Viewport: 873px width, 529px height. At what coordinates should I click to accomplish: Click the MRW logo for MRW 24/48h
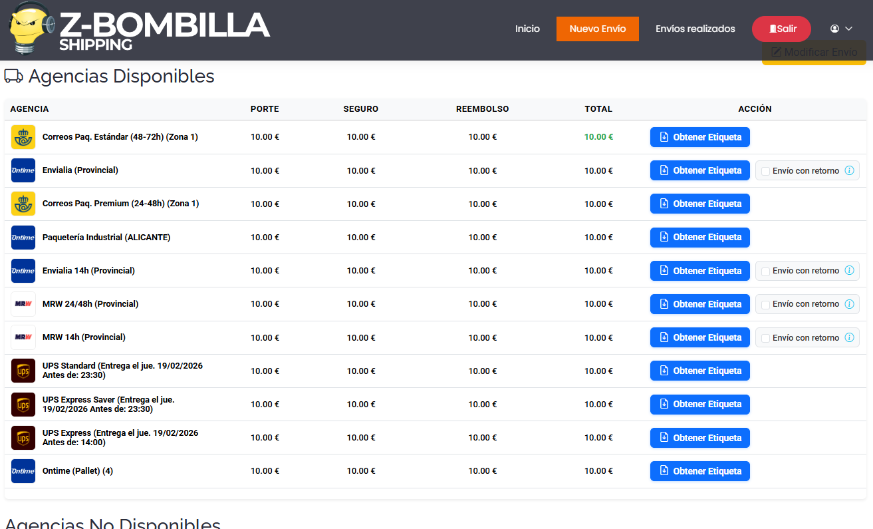23,304
